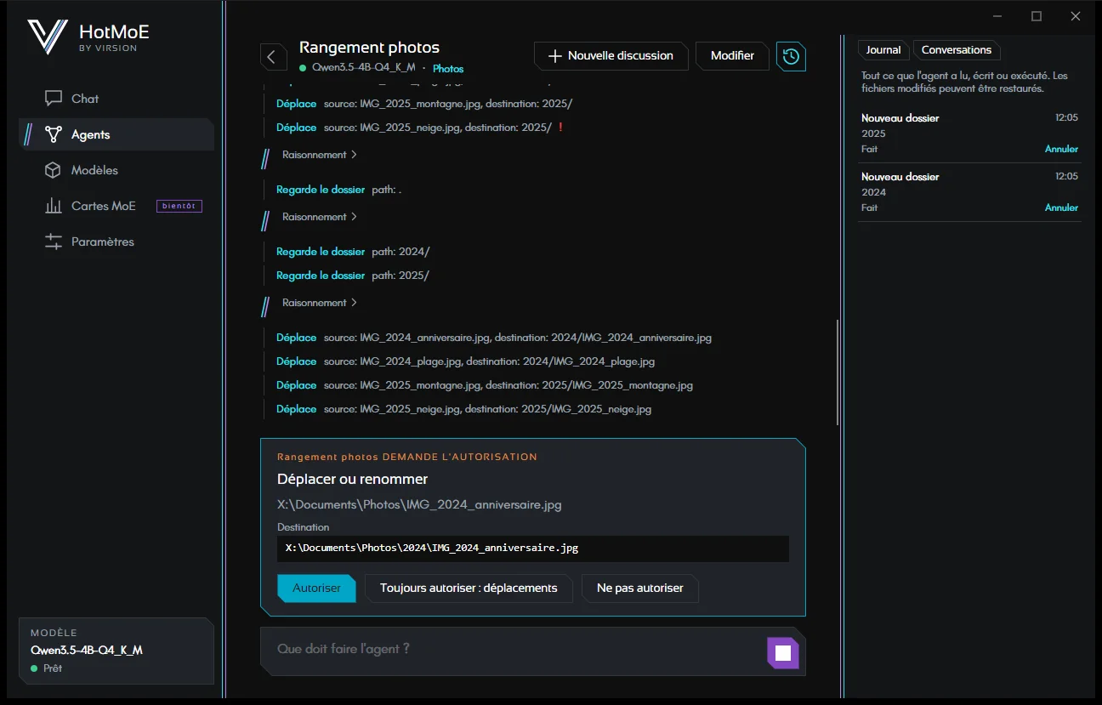Click Déplace row with destination 2025/IMG_2025_neige.jpg

(x=463, y=409)
